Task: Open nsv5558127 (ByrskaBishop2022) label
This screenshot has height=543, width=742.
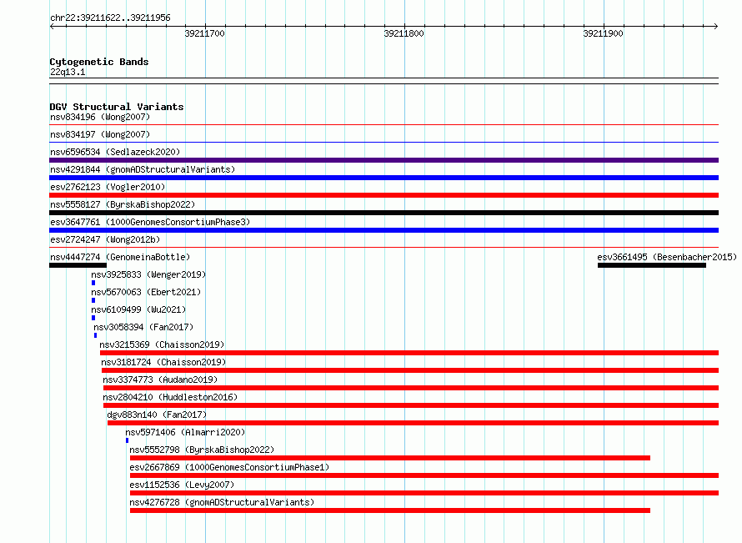Action: 123,204
